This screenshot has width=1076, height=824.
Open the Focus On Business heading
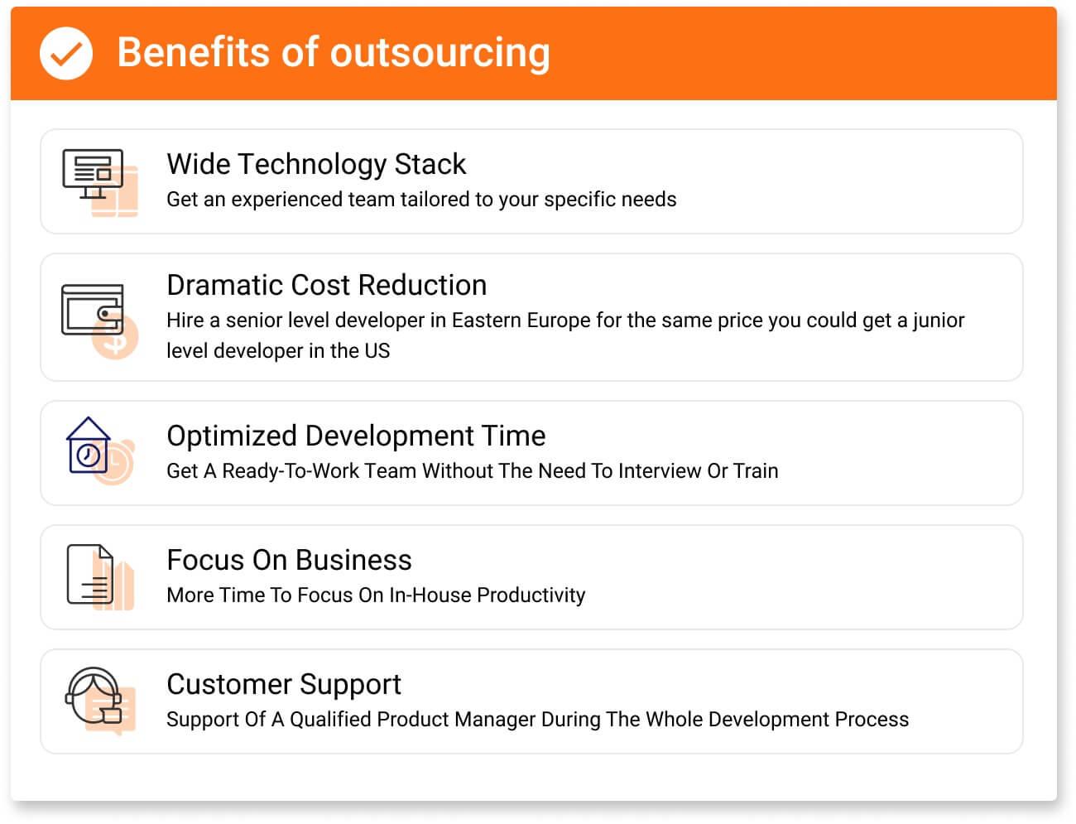click(289, 560)
